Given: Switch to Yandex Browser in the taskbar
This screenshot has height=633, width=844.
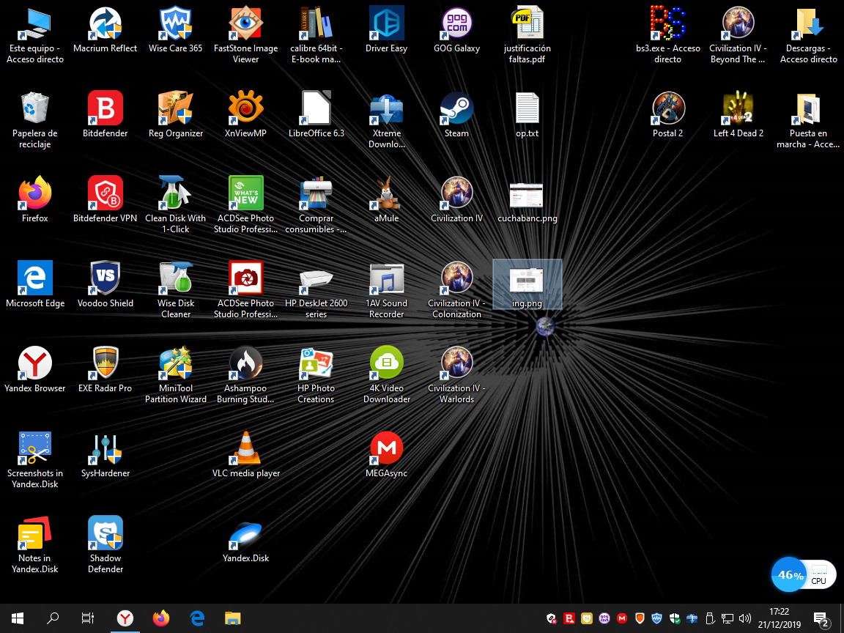Looking at the screenshot, I should 125,618.
